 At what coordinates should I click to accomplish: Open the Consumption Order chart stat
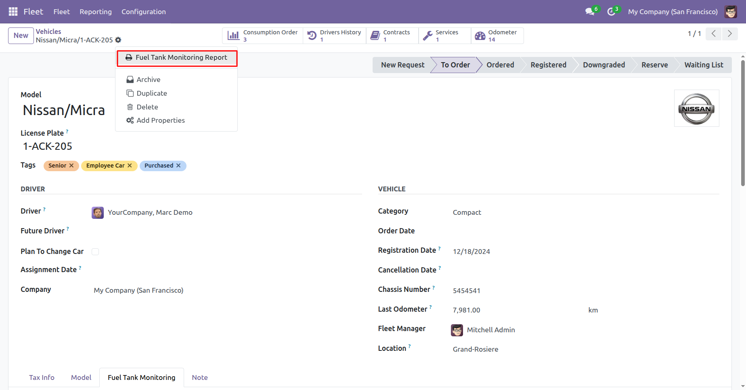262,36
